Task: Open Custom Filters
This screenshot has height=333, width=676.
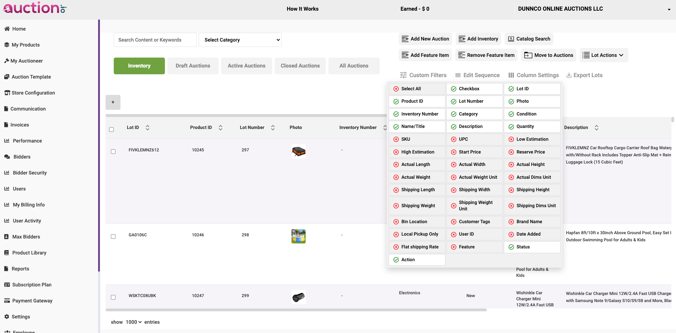Action: point(423,75)
